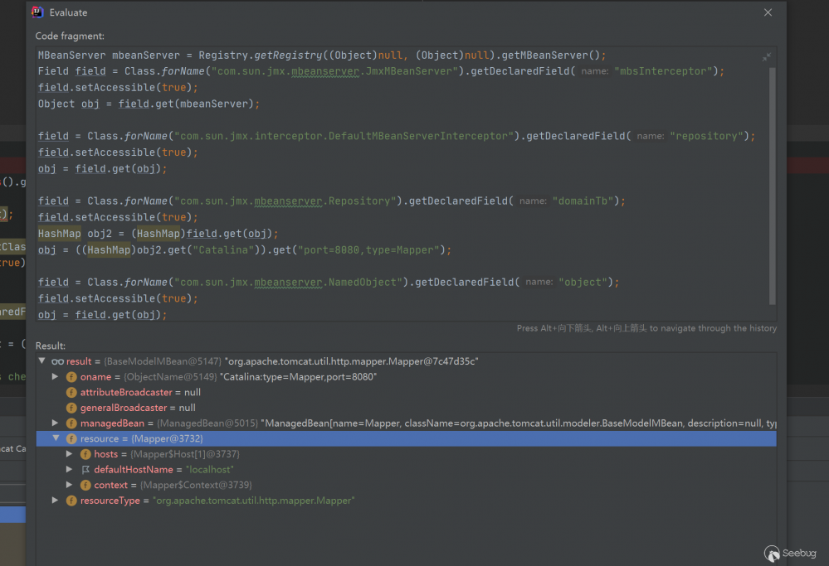This screenshot has height=566, width=829.
Task: Select the resourceType Mapper string row
Action: (406, 500)
